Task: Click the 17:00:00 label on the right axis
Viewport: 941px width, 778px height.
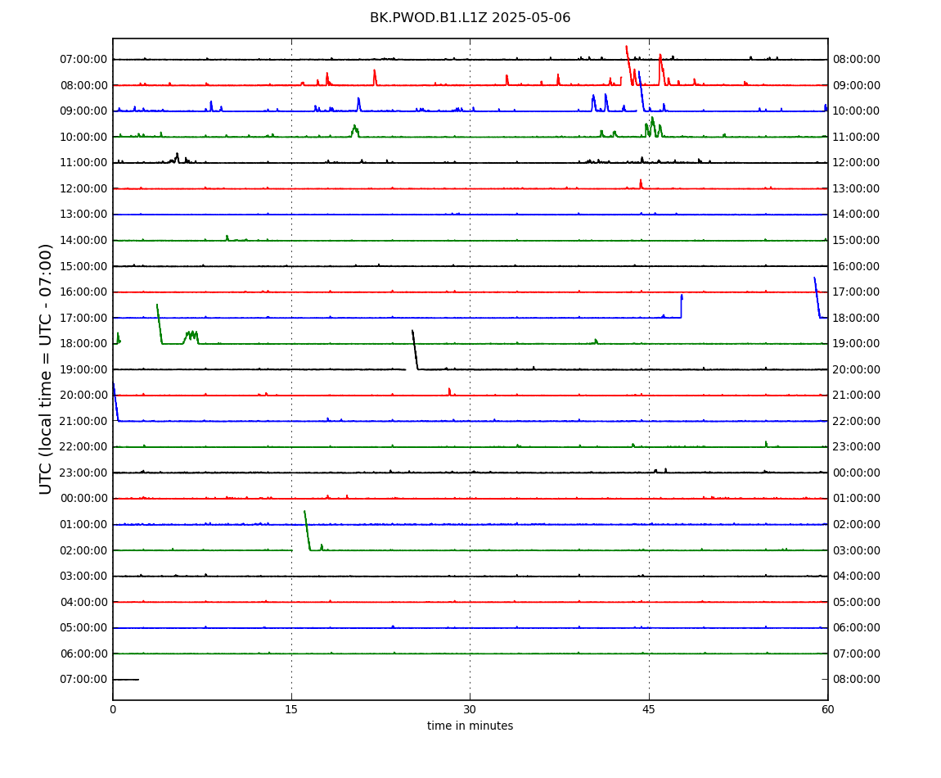Action: (x=857, y=292)
